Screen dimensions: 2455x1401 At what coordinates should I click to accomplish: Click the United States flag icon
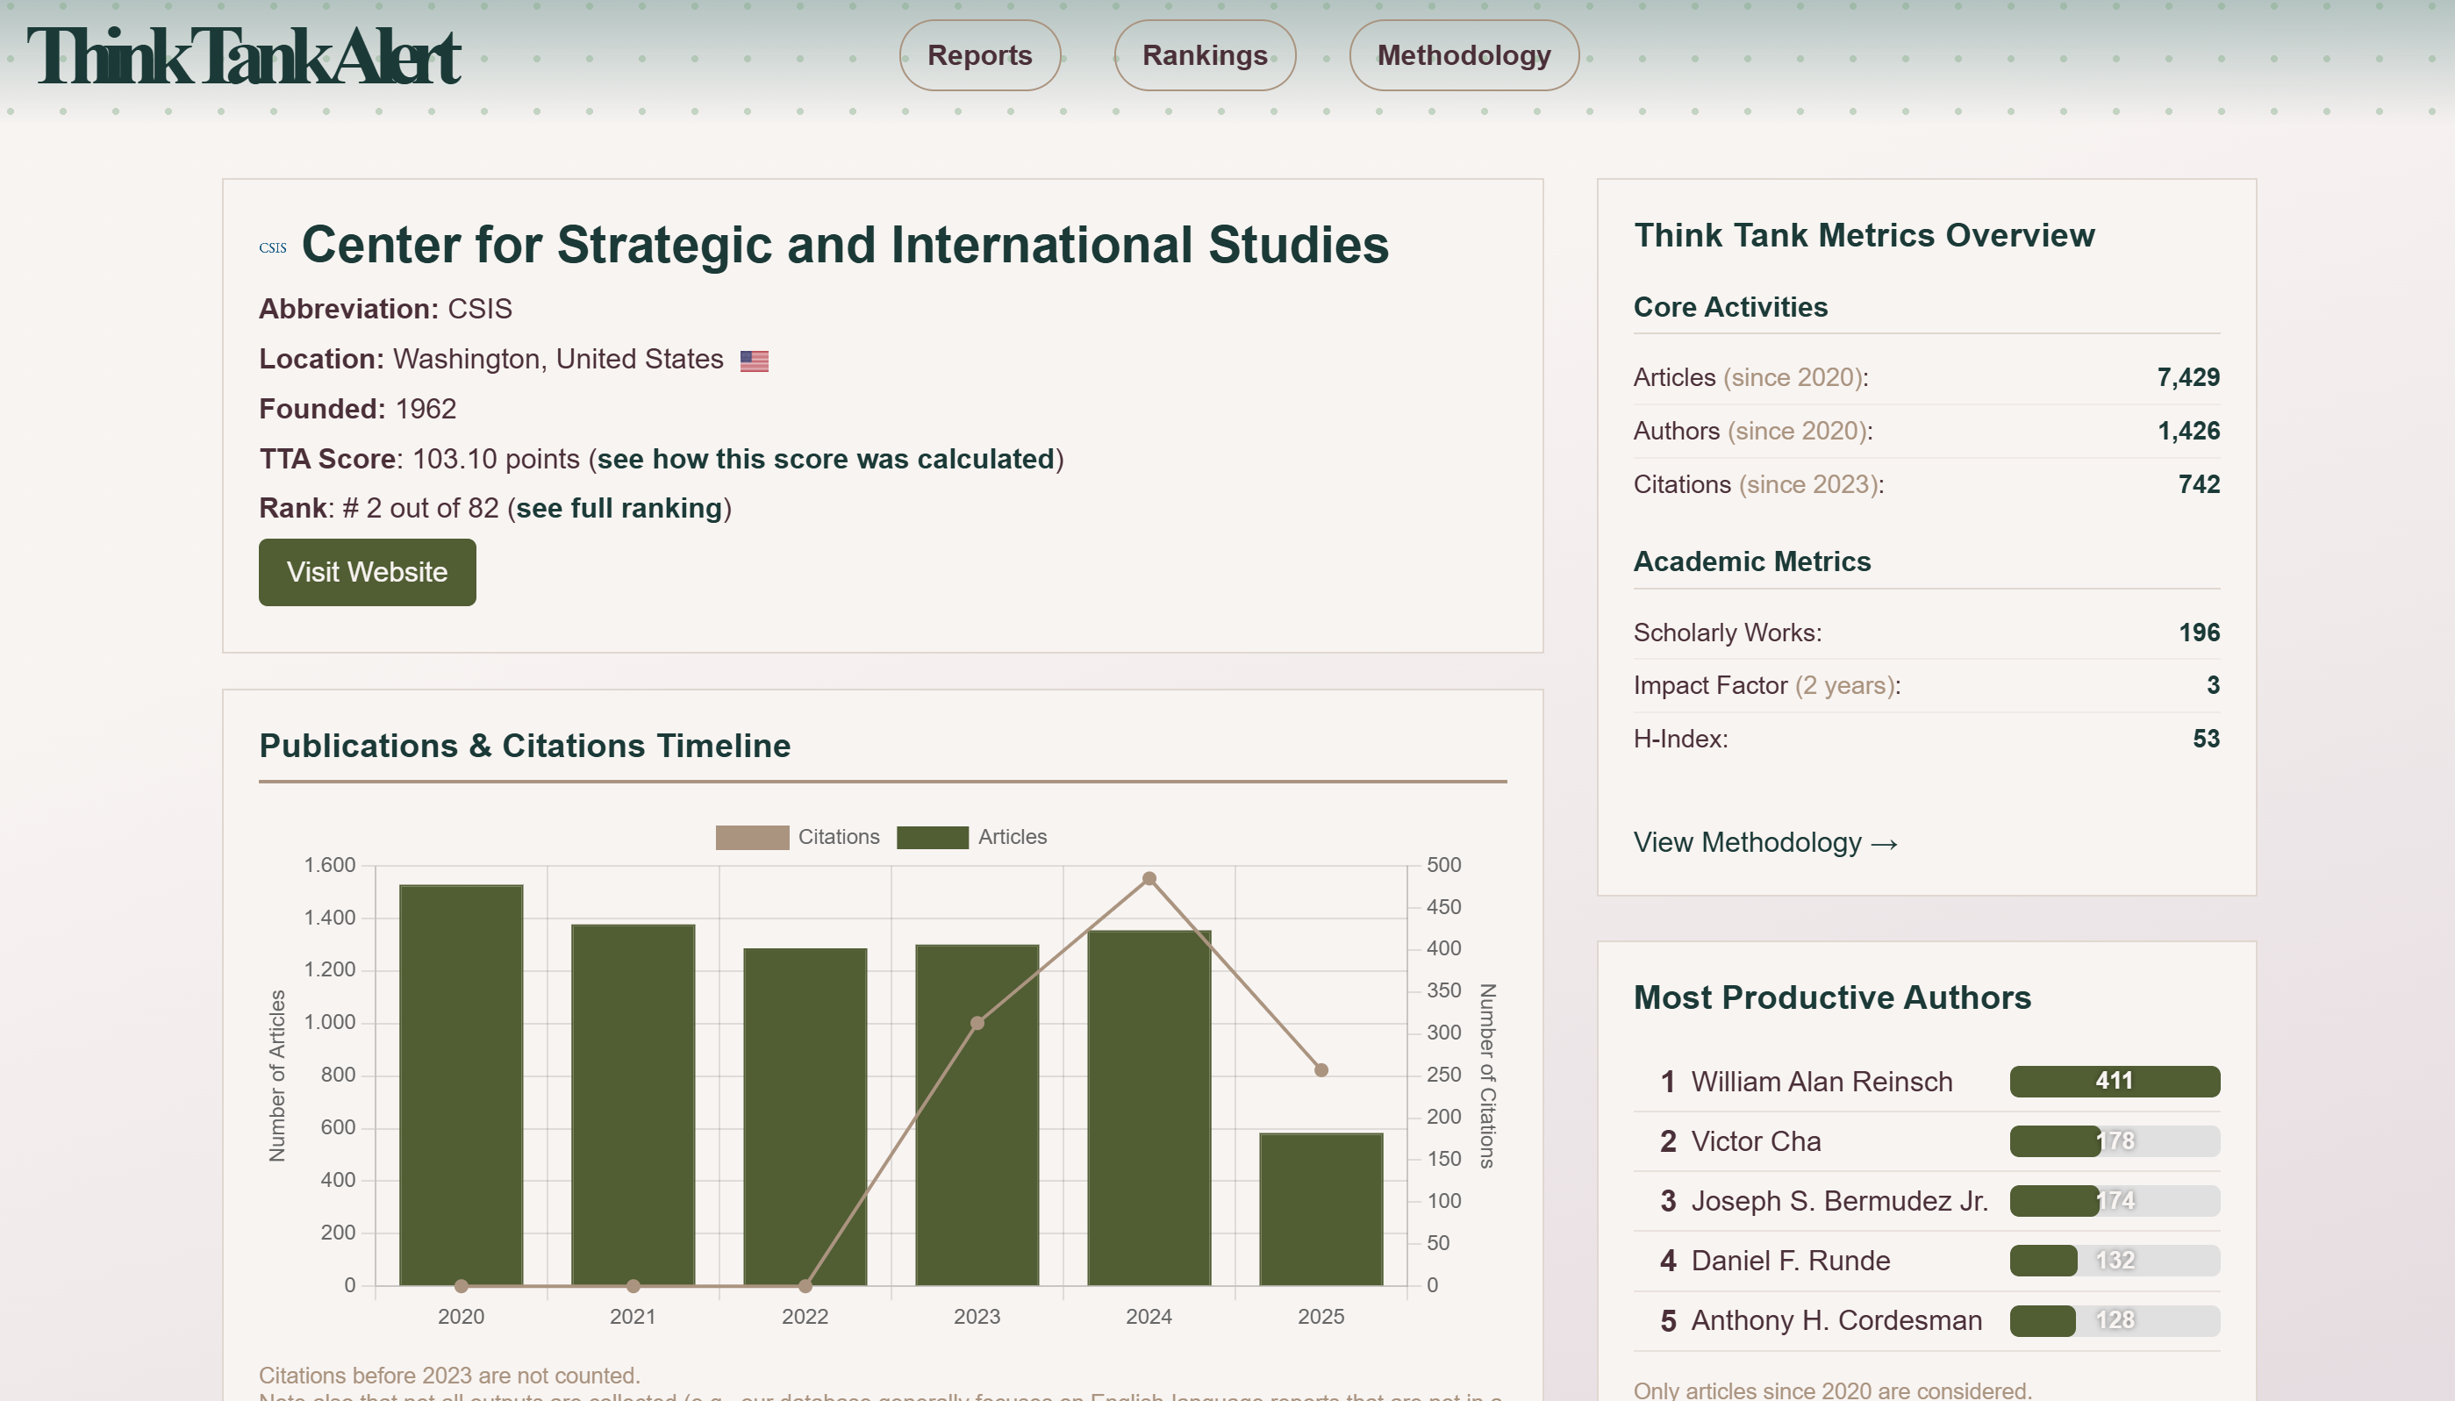755,361
